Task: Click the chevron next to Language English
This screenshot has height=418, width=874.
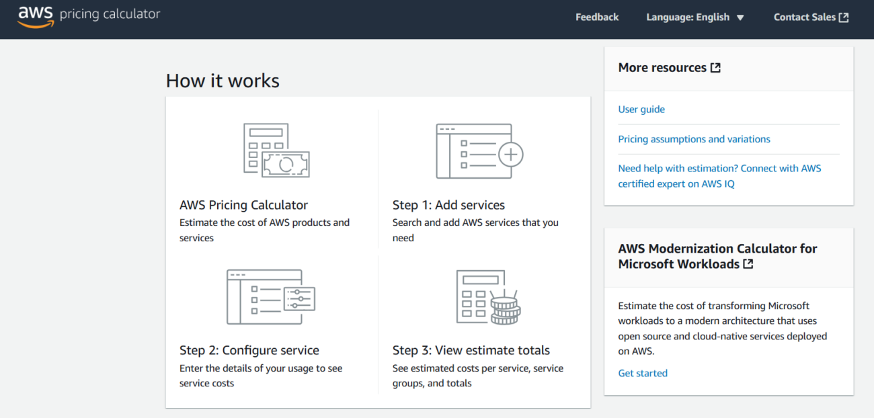Action: [741, 17]
